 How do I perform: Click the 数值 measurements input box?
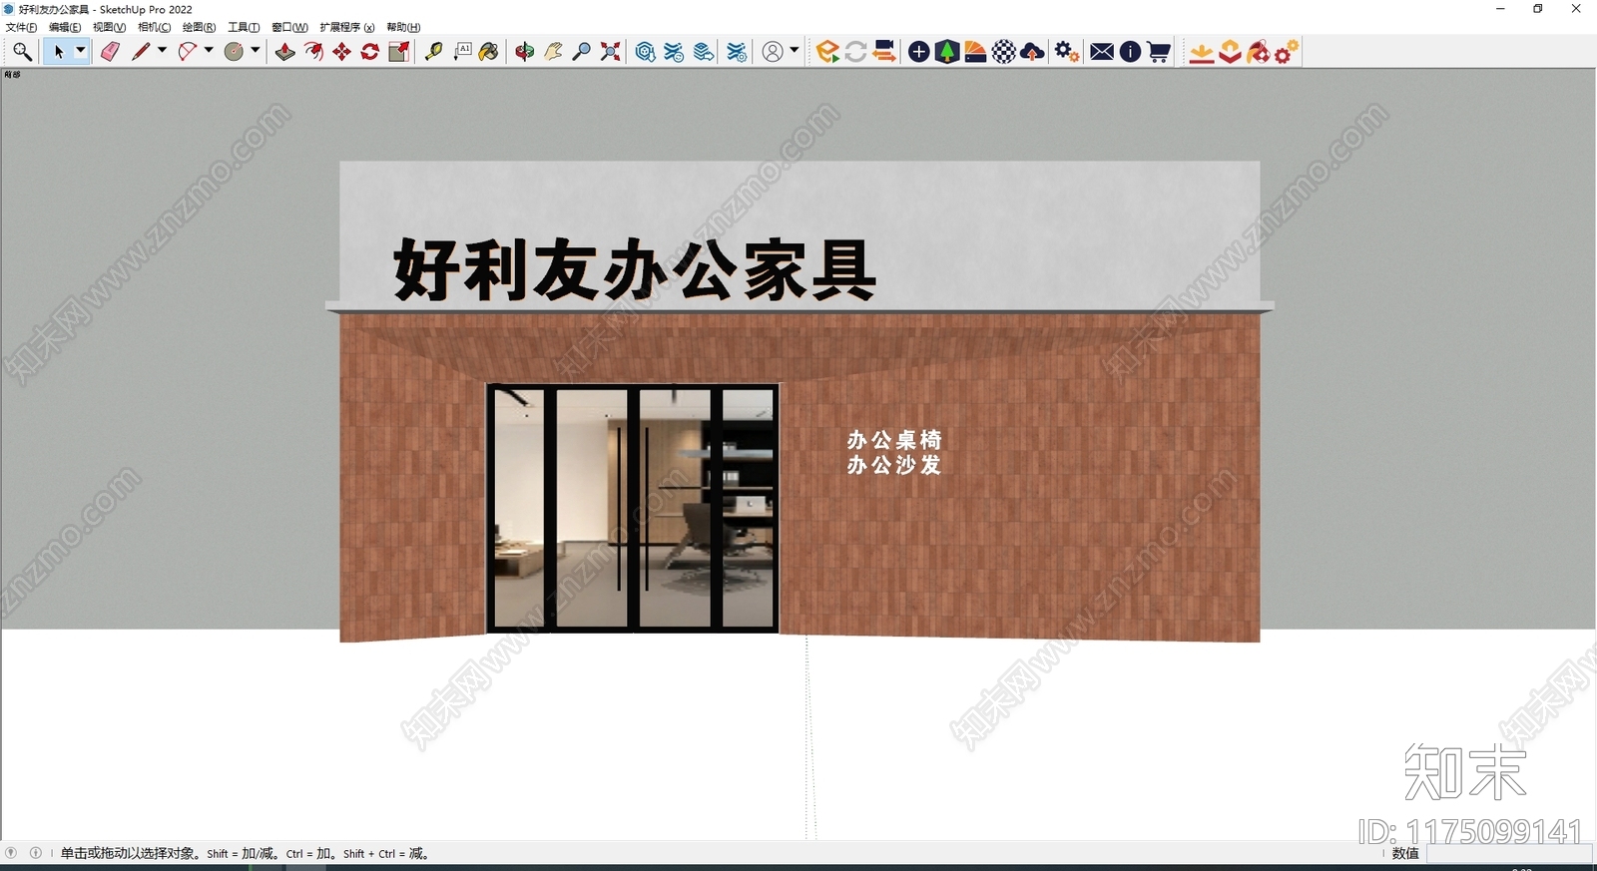click(1507, 854)
